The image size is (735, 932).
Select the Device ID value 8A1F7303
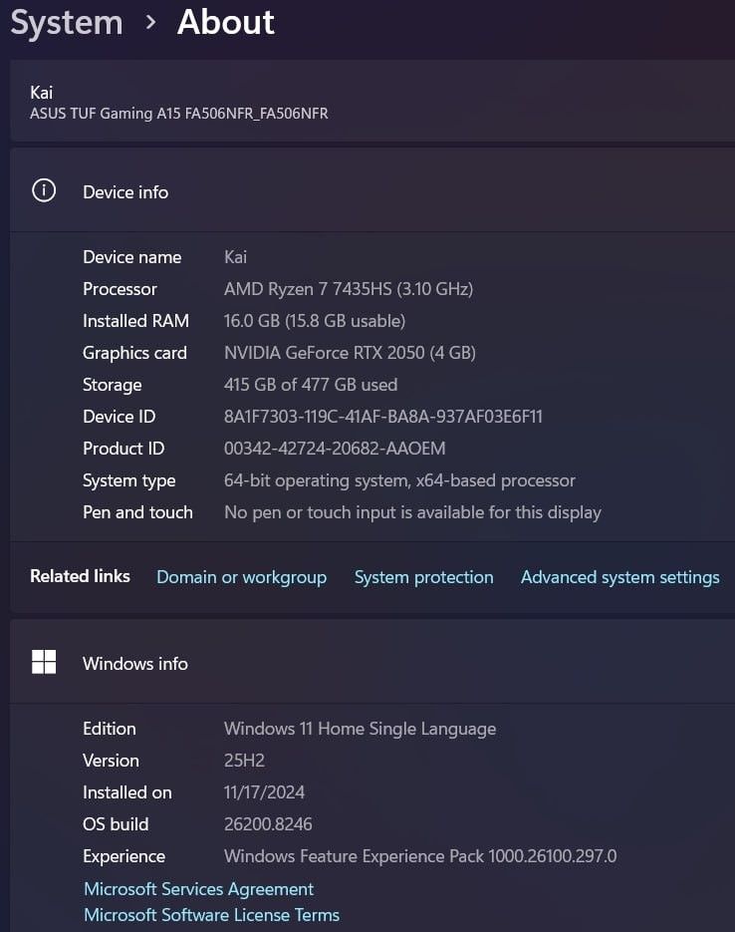point(382,417)
